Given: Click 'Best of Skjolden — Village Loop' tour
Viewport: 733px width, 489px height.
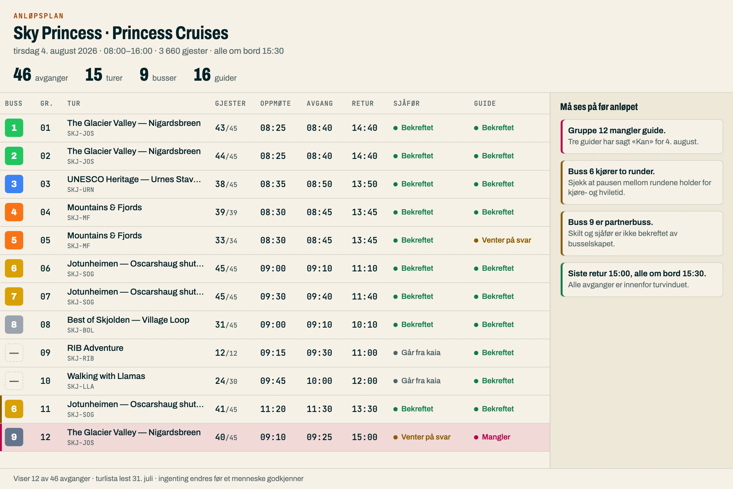Looking at the screenshot, I should [128, 320].
